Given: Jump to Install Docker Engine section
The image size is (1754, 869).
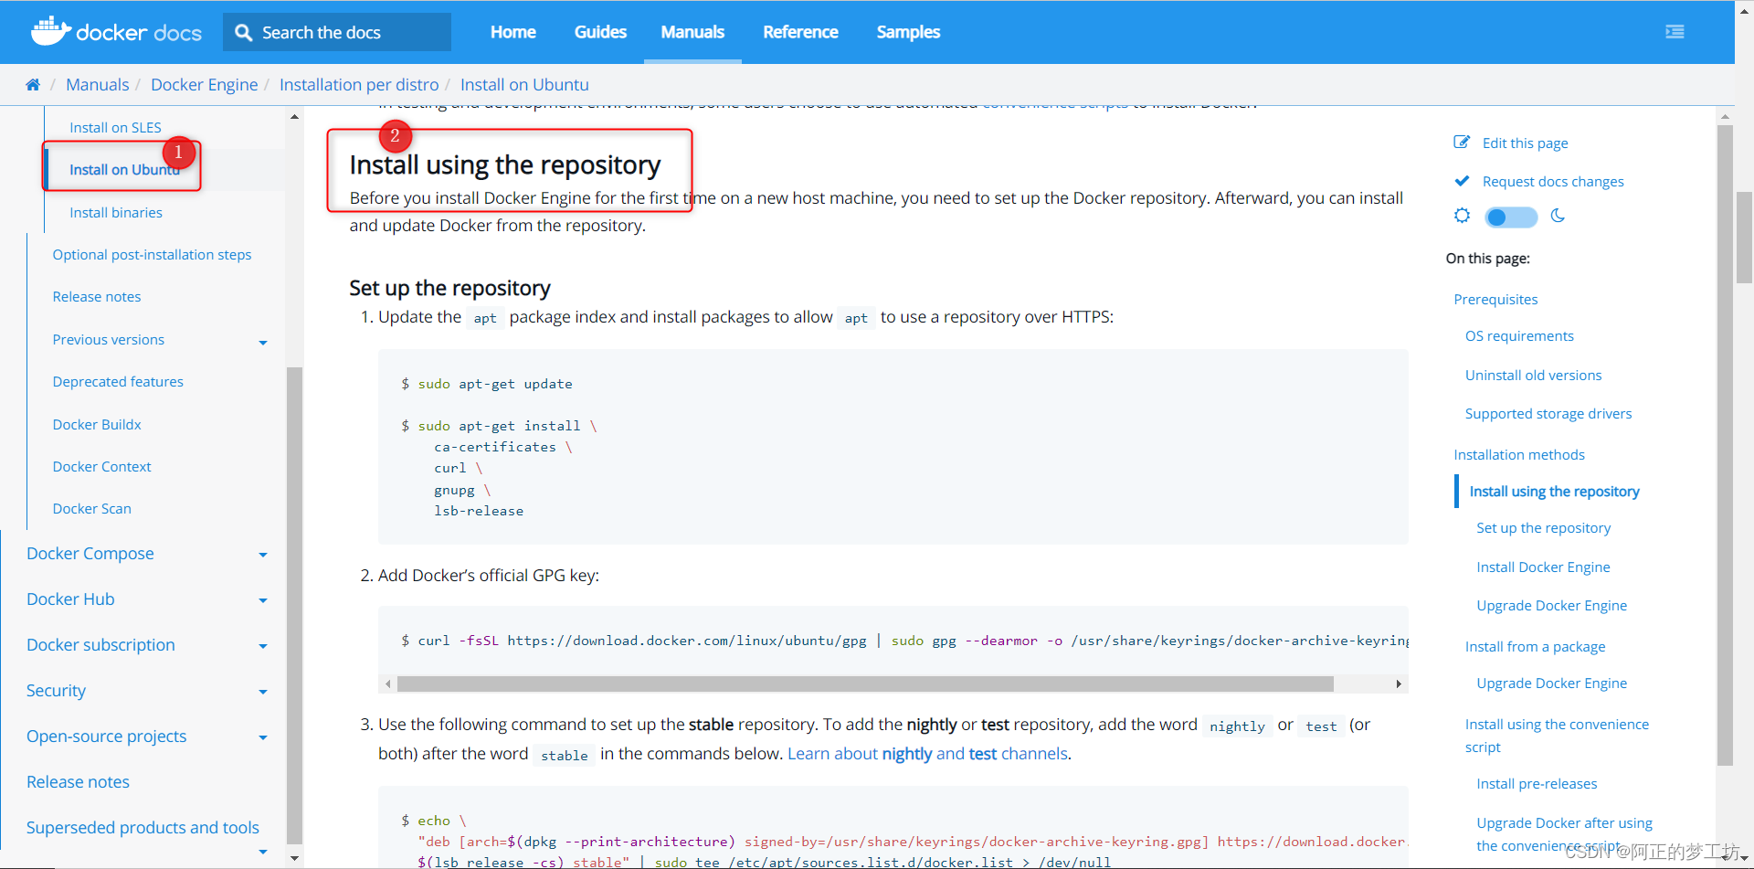Looking at the screenshot, I should (1543, 567).
